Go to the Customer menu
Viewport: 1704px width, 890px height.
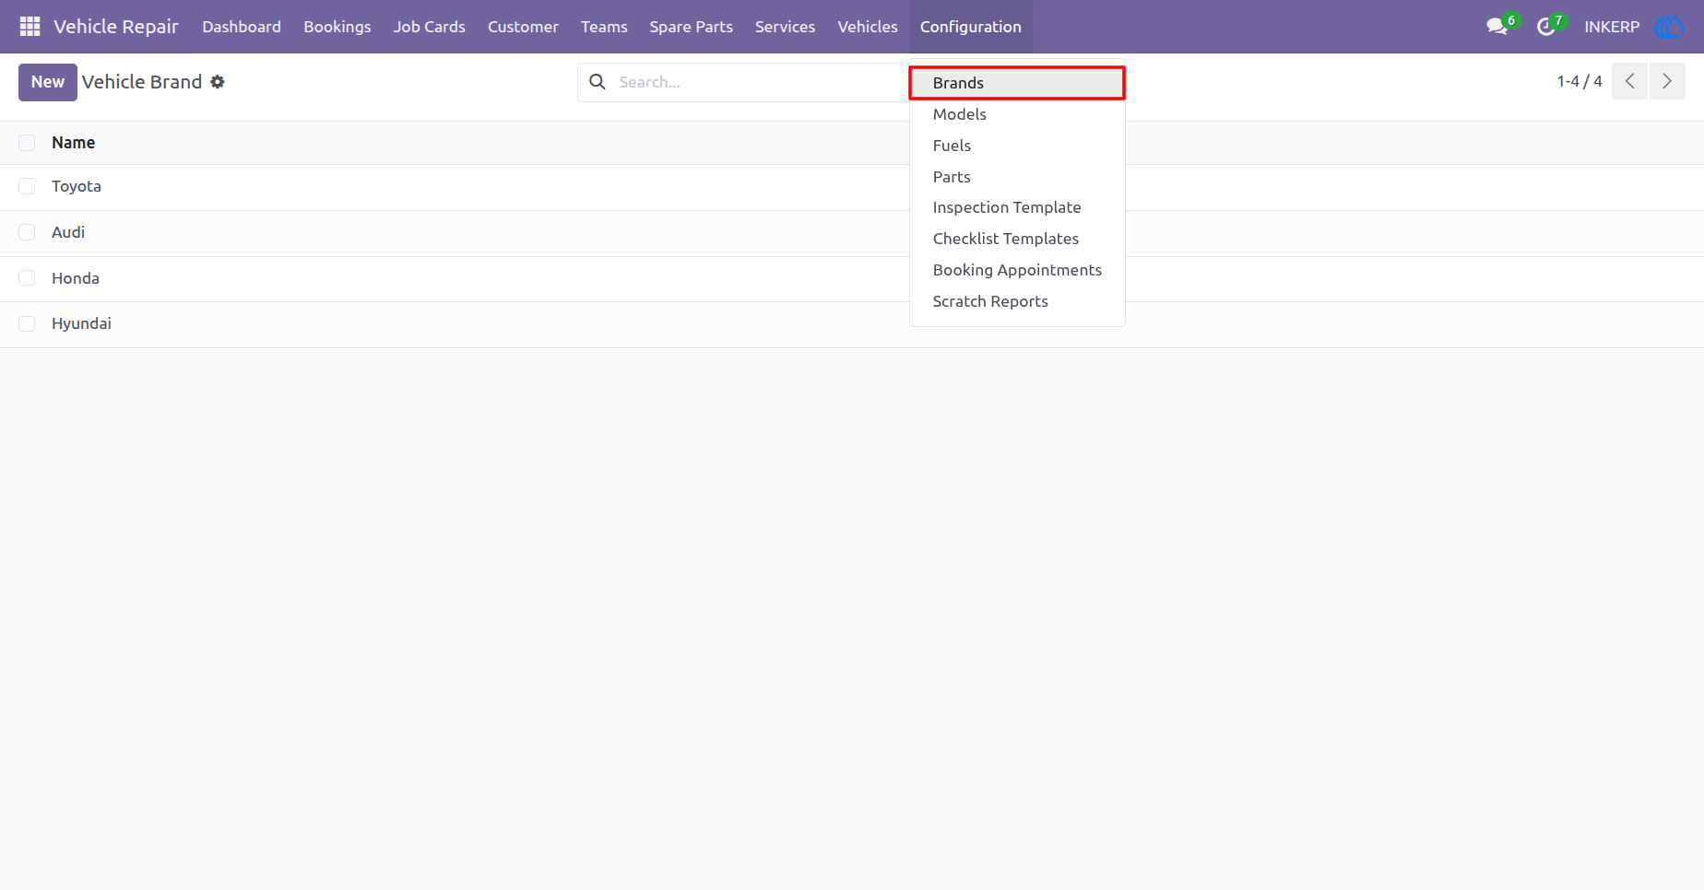pyautogui.click(x=523, y=27)
